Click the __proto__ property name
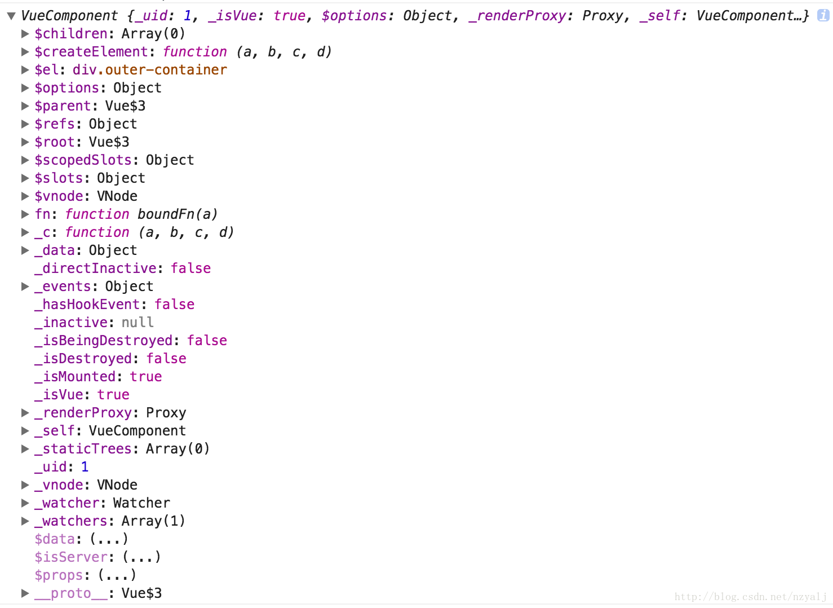This screenshot has width=833, height=608. [x=70, y=593]
